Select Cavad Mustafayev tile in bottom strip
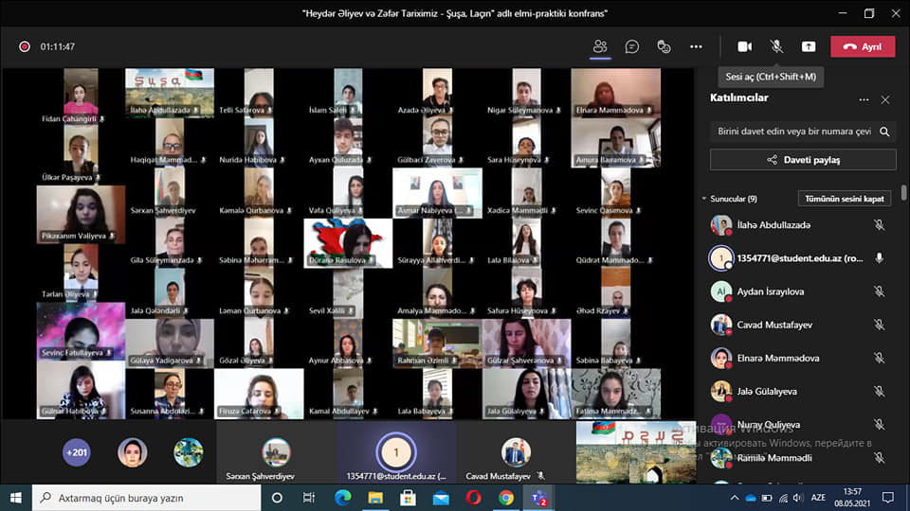The image size is (910, 511). click(516, 453)
